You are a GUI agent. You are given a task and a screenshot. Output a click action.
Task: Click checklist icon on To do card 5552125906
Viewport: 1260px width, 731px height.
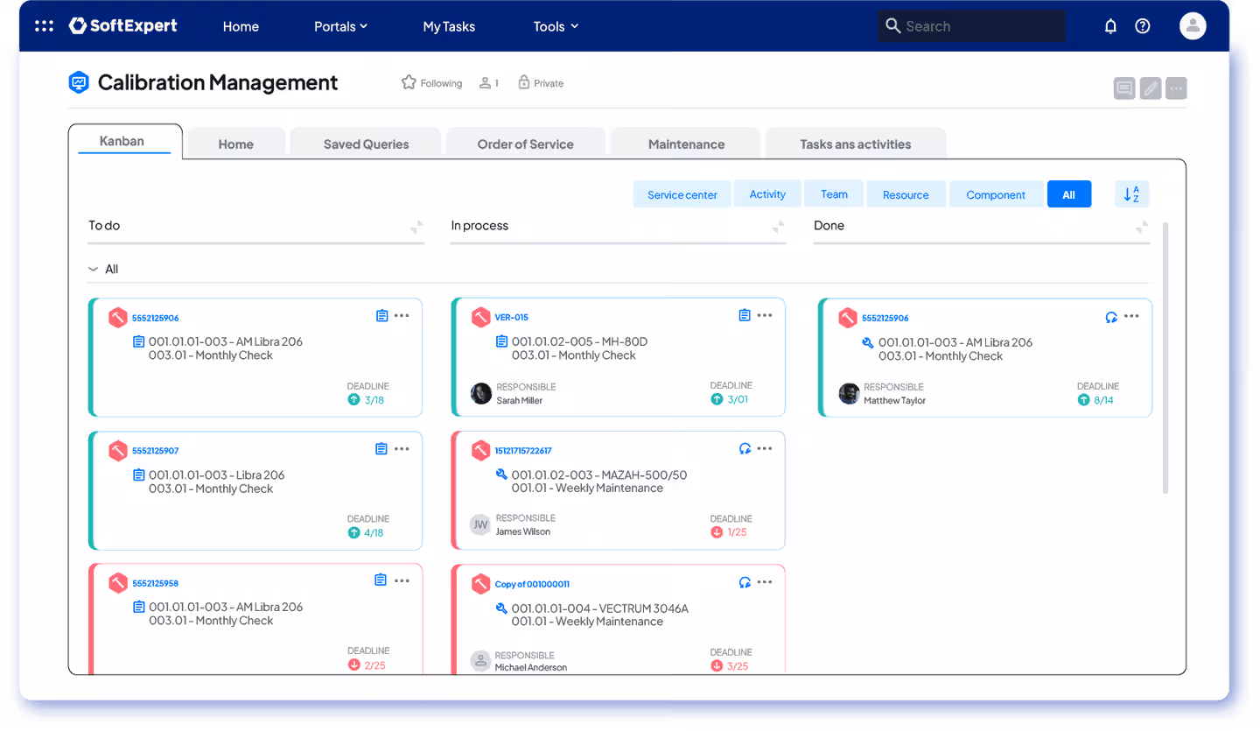point(381,316)
